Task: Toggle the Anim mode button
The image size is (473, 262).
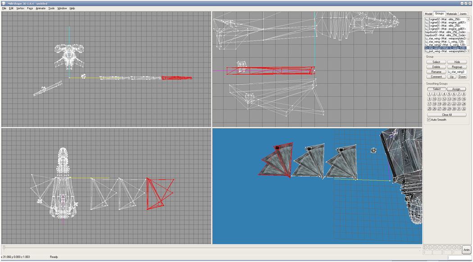Action: [466, 250]
